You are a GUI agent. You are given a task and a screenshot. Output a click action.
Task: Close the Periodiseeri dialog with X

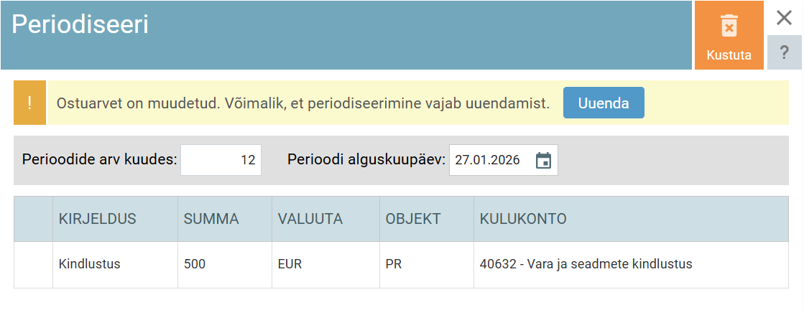point(784,18)
